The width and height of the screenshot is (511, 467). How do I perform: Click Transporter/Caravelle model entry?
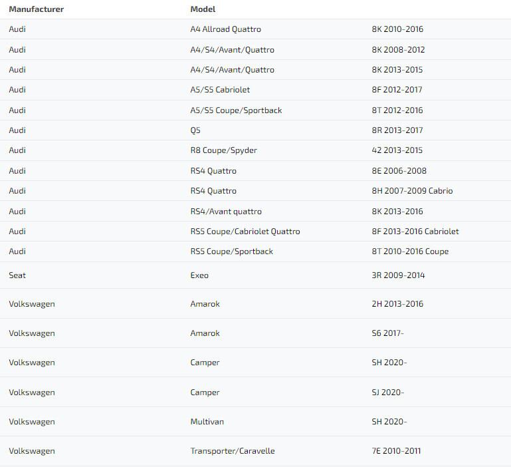[x=232, y=451]
